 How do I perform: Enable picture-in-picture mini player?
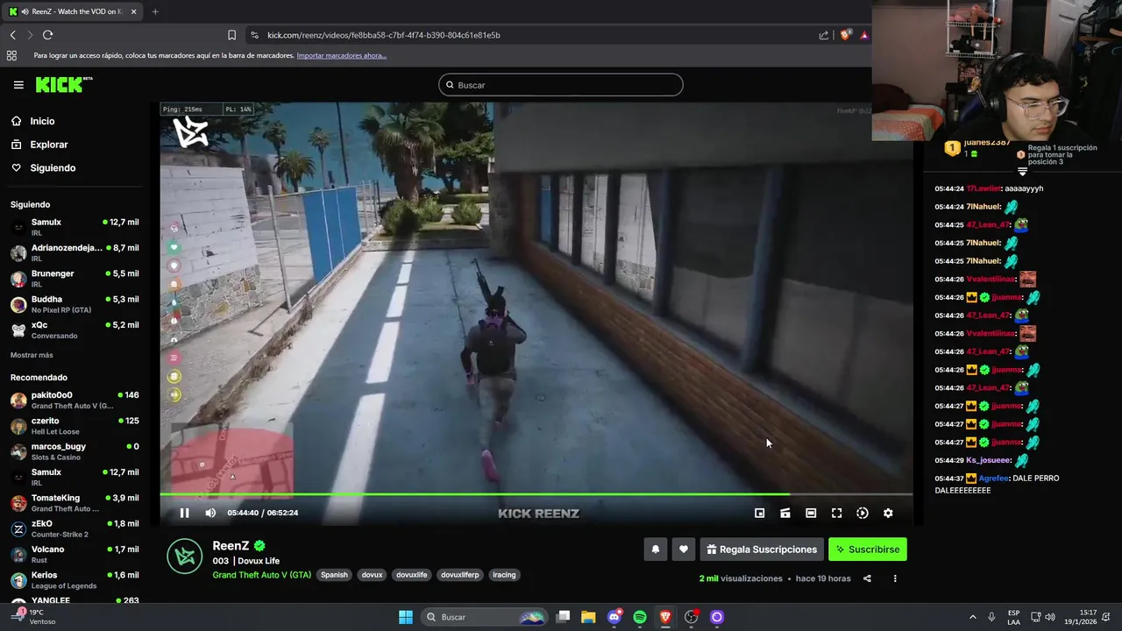(760, 513)
